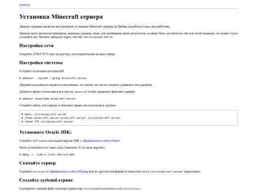This screenshot has width=257, height=193.
Task: Follow the официального сайта Mojang link
Action: click(x=69, y=172)
